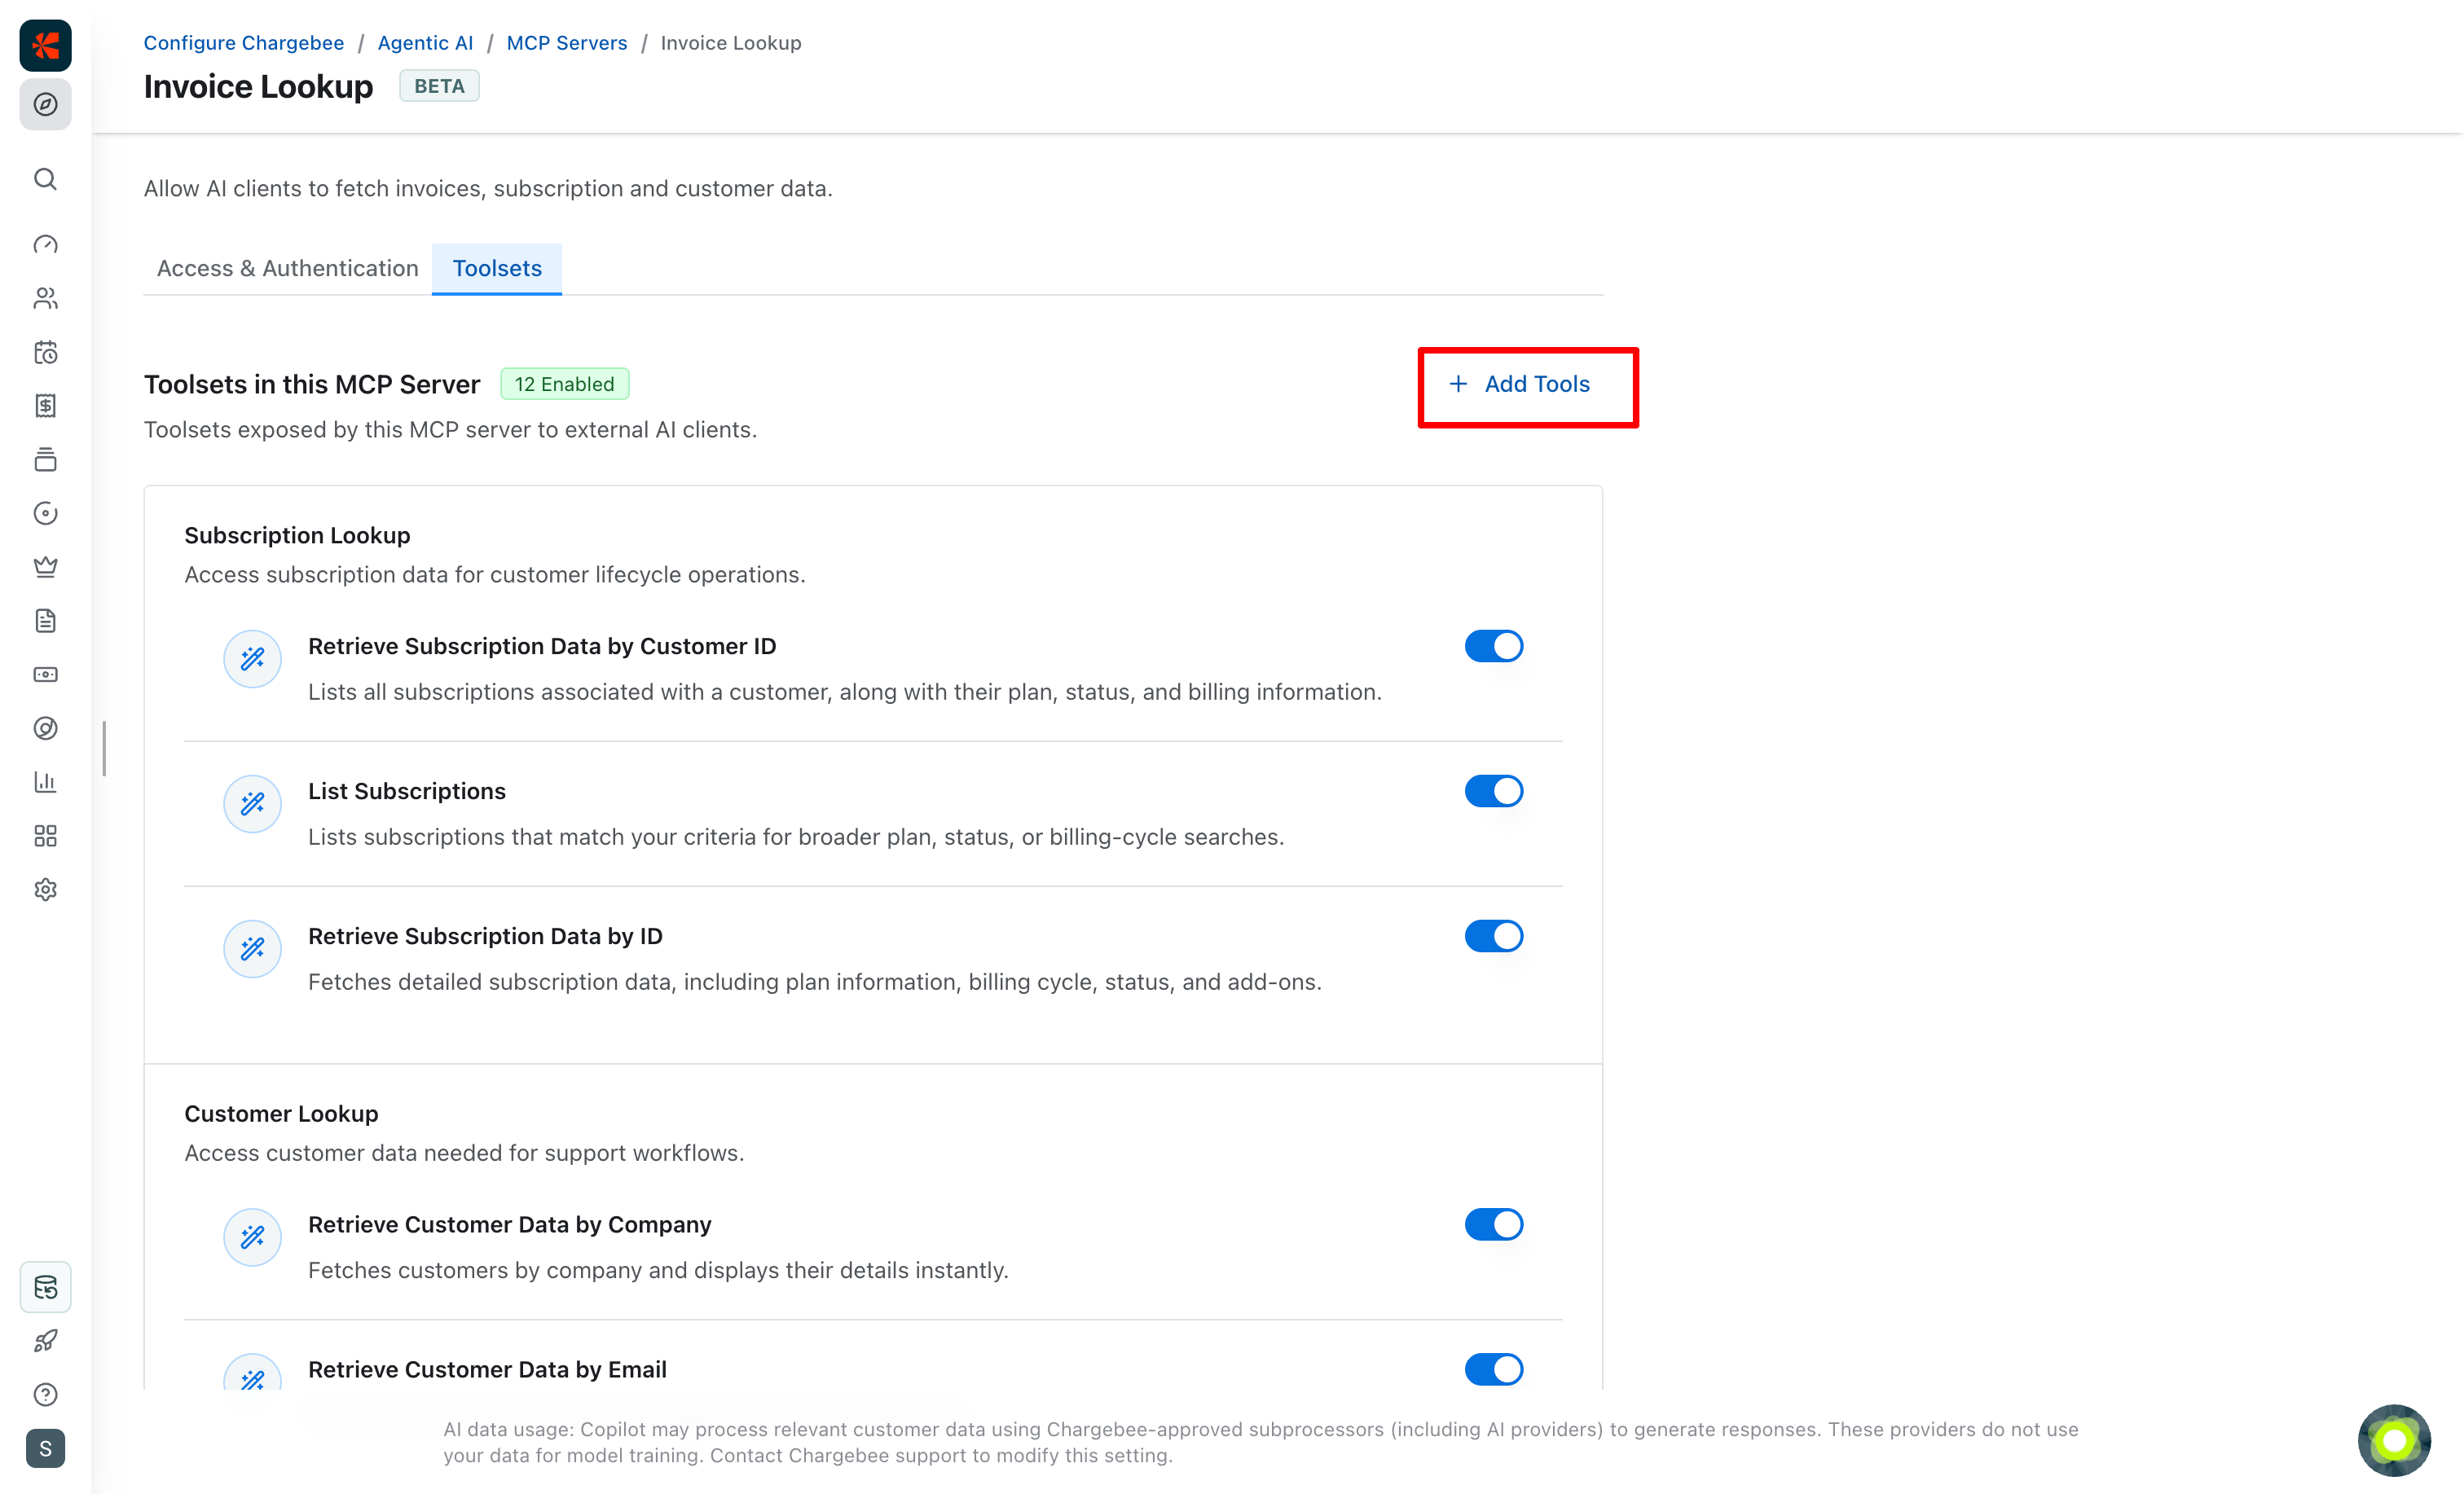
Task: Open search via the magnifier icon
Action: pyautogui.click(x=45, y=179)
